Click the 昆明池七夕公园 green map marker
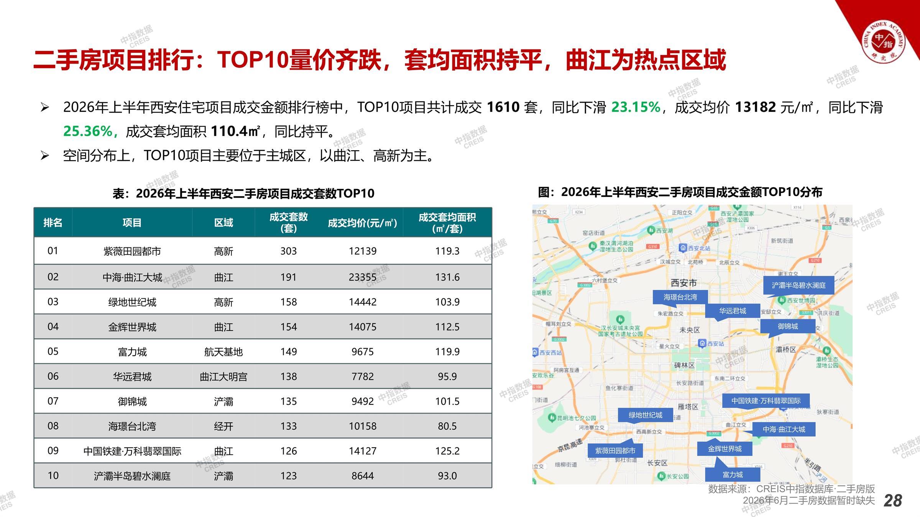Screen dimensions: 920x517 pyautogui.click(x=552, y=418)
